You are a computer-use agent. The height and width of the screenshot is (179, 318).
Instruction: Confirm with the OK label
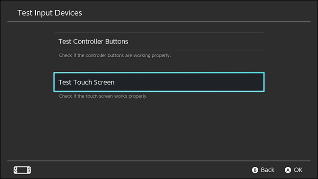(x=298, y=170)
